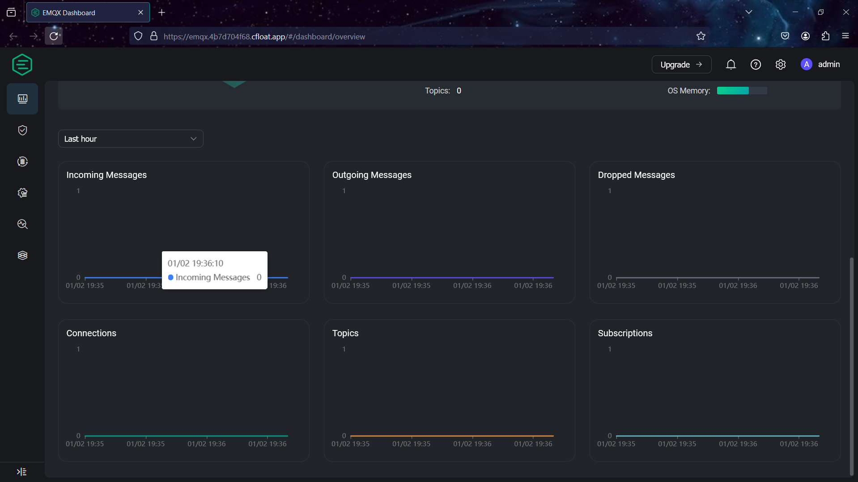
Task: Open the Dashboard monitoring sidebar icon
Action: pos(22,99)
